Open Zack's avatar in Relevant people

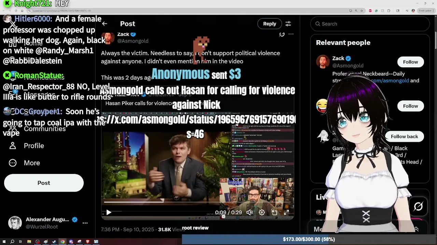323,62
